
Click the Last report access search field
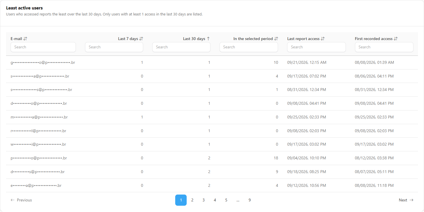(316, 47)
